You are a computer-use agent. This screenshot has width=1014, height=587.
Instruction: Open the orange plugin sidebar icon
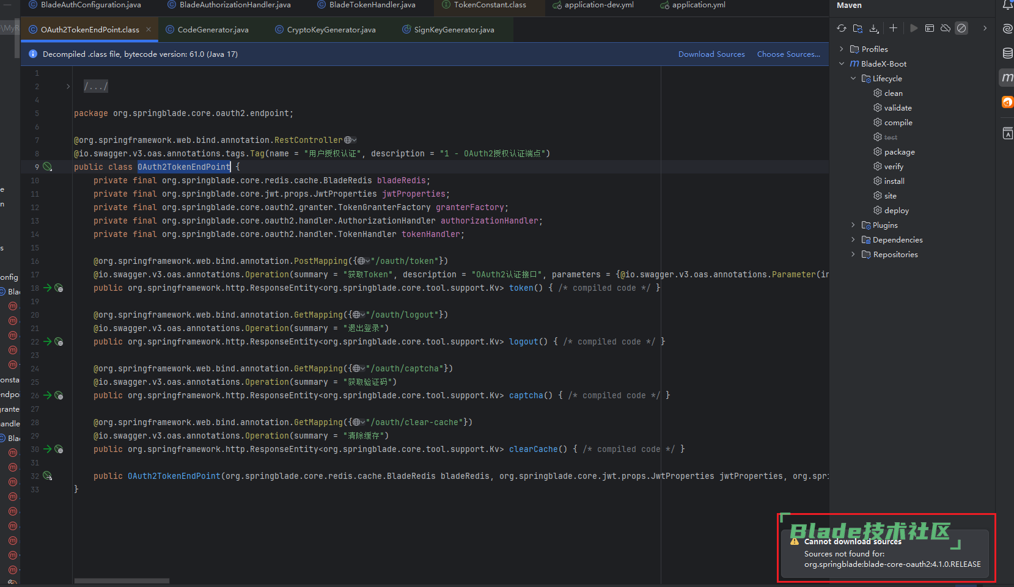1007,102
